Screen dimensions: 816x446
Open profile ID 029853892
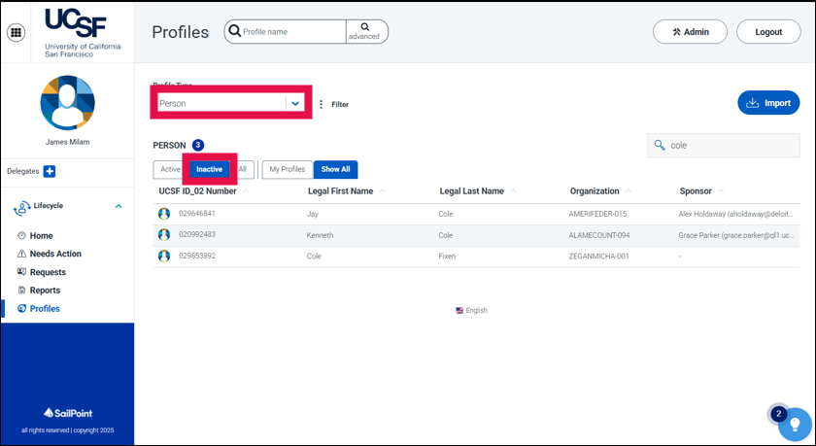tap(197, 256)
